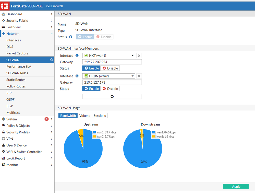Image resolution: width=255 pixels, height=193 pixels.
Task: Click the Security Fabric icon
Action: coord(3,20)
